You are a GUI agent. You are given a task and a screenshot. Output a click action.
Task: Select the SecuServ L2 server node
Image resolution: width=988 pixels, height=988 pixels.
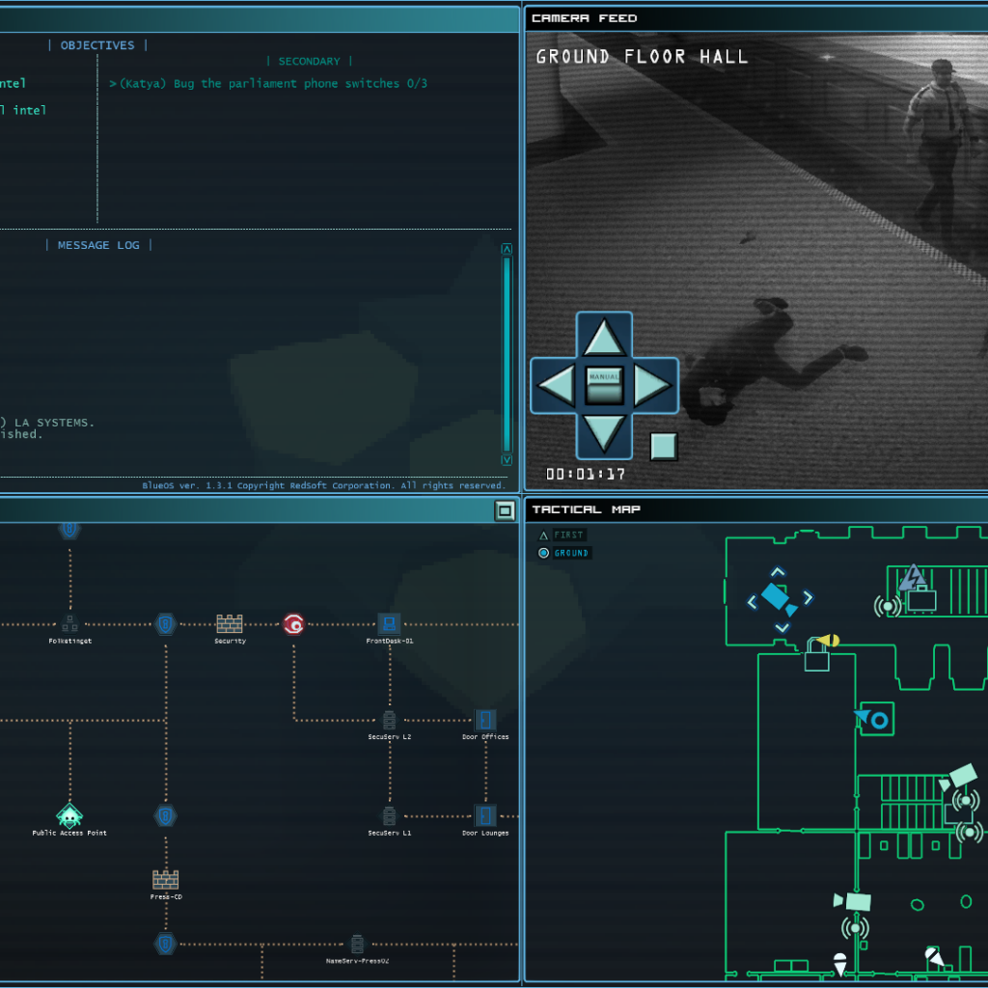pyautogui.click(x=390, y=721)
